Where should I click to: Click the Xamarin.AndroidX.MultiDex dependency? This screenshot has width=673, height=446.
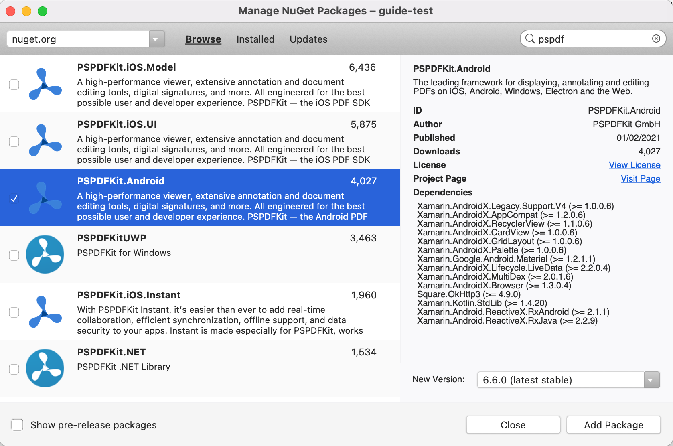point(495,277)
